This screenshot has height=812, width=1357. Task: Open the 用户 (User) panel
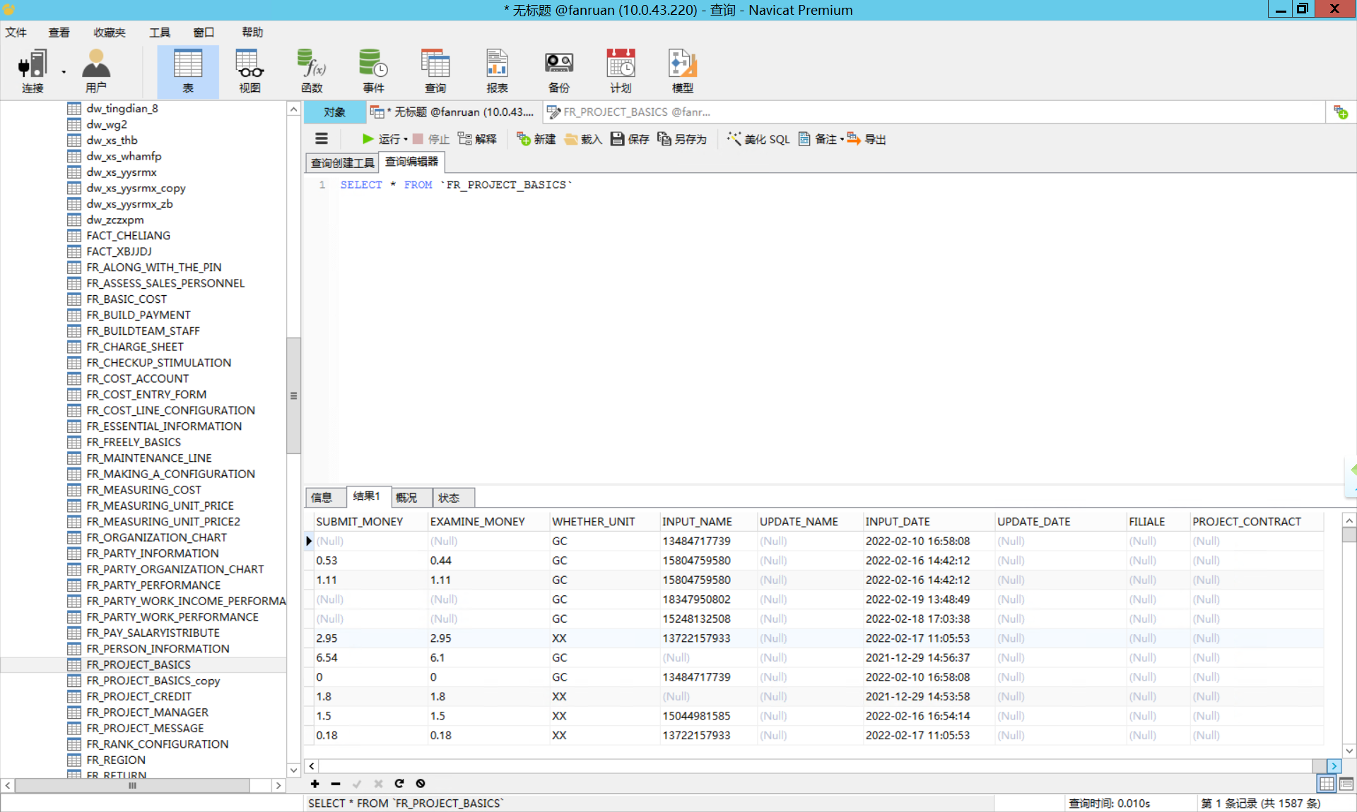96,71
